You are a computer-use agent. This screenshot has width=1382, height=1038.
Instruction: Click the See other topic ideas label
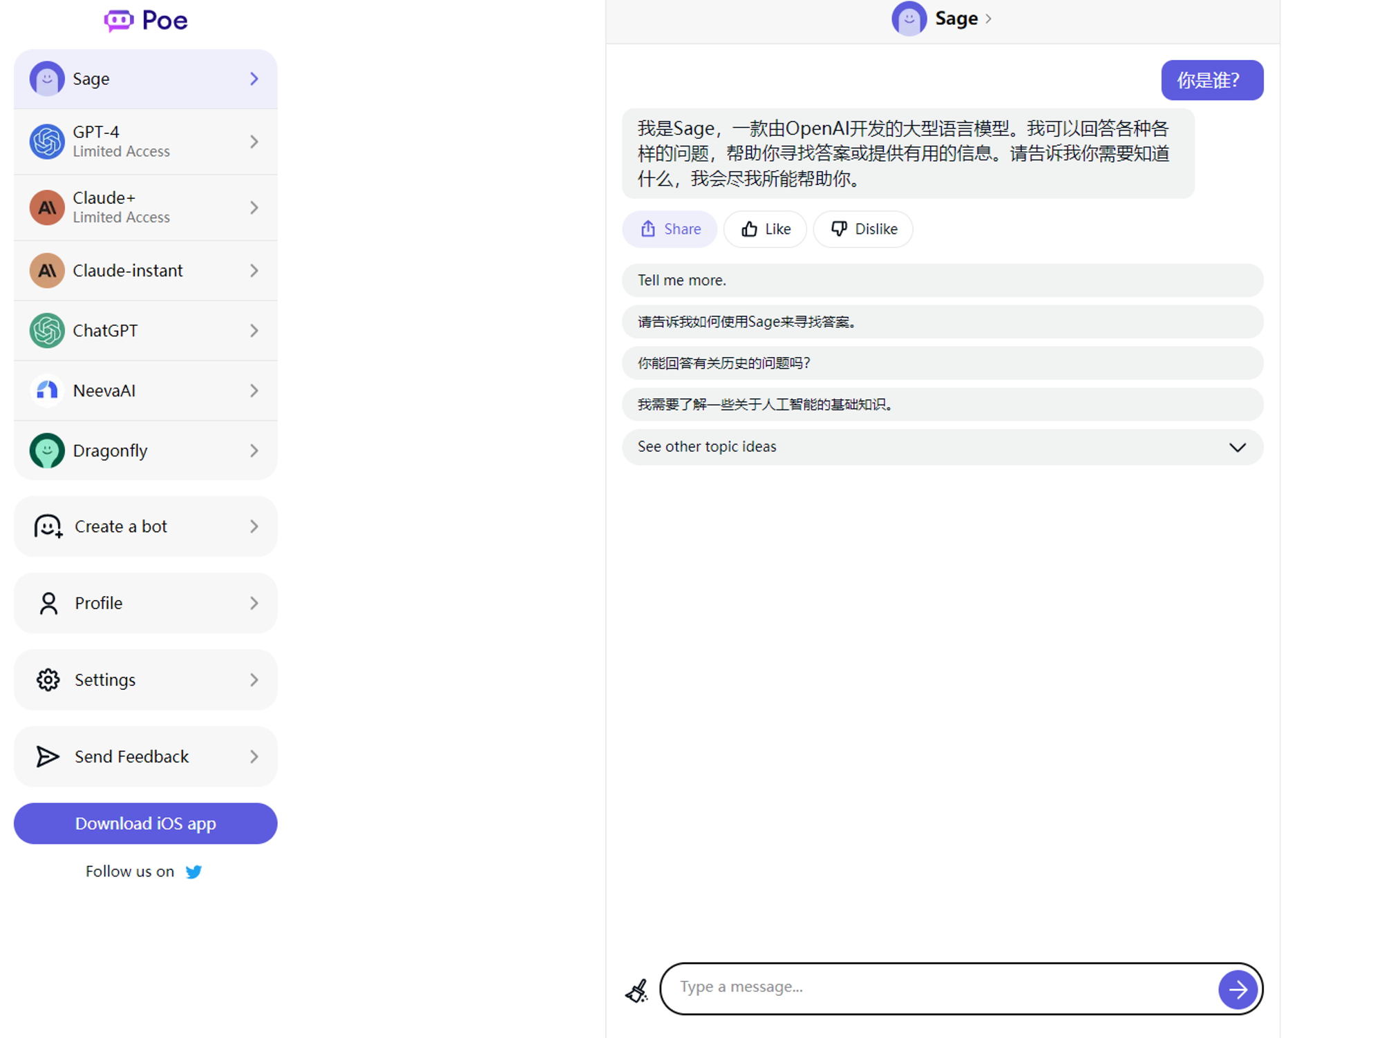[707, 447]
